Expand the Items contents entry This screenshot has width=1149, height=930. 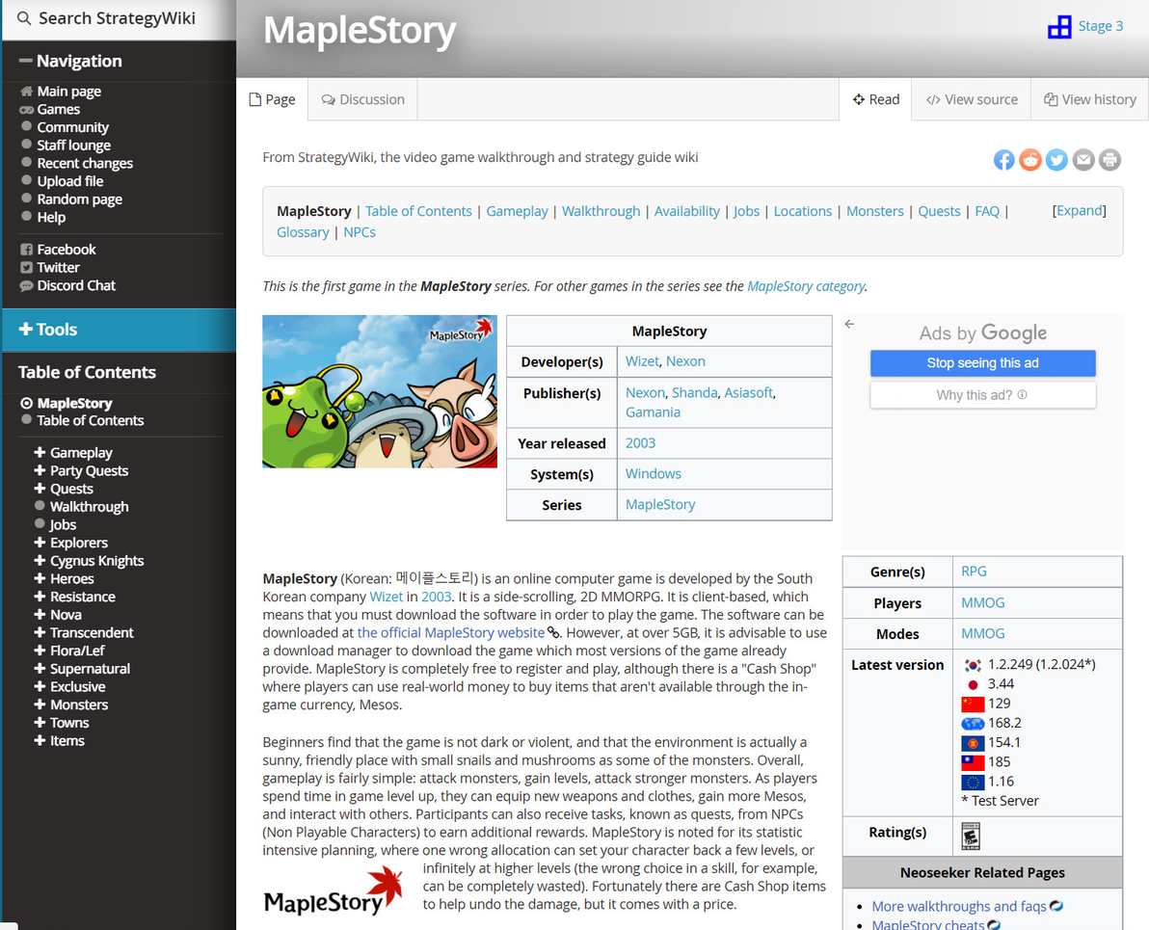[x=40, y=740]
